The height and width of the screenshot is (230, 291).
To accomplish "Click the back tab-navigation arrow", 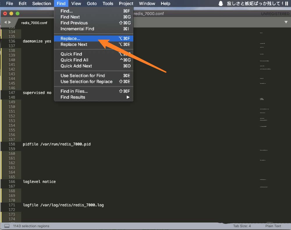I will pos(6,22).
